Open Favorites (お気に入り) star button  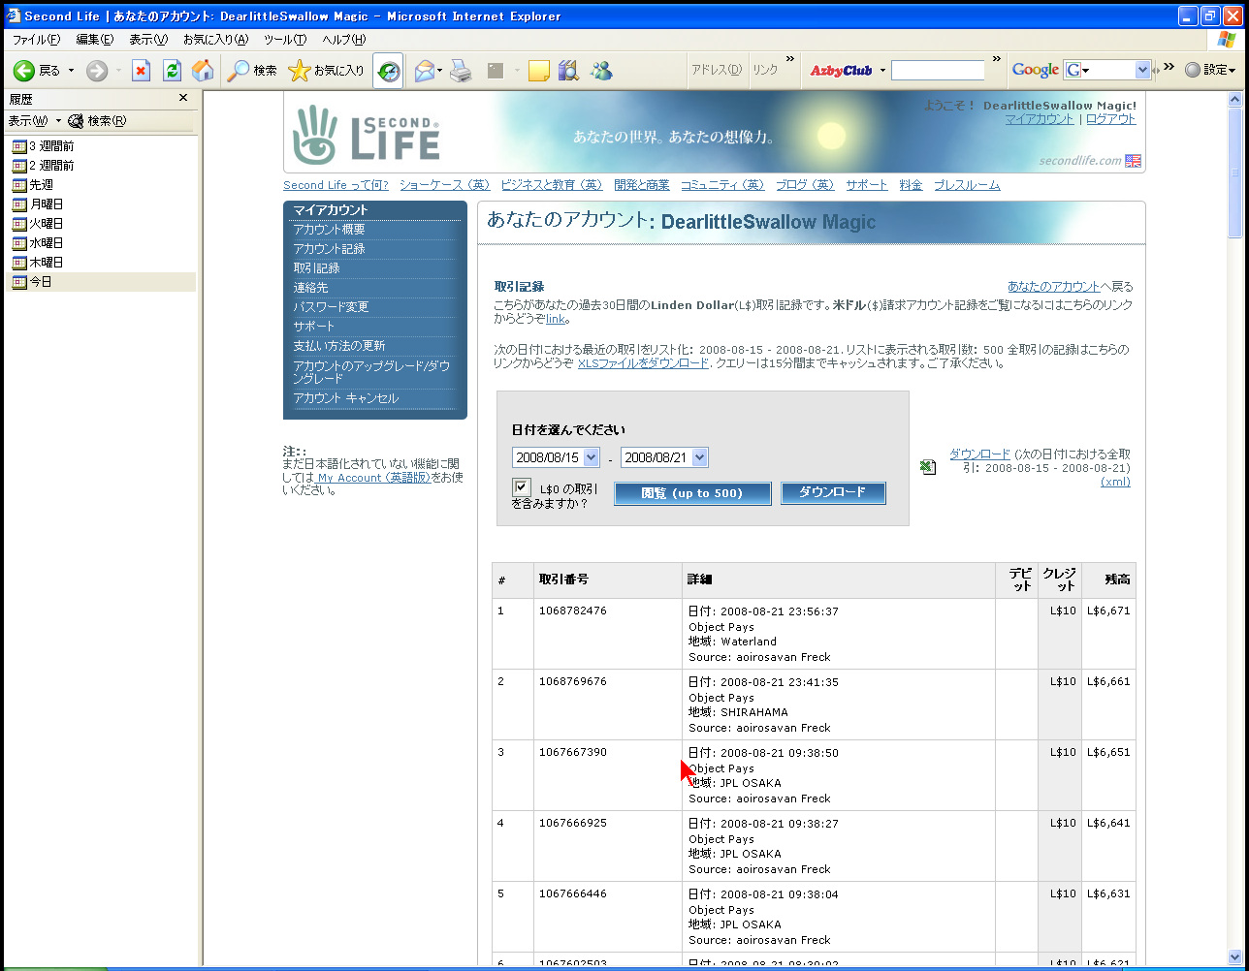tap(327, 71)
